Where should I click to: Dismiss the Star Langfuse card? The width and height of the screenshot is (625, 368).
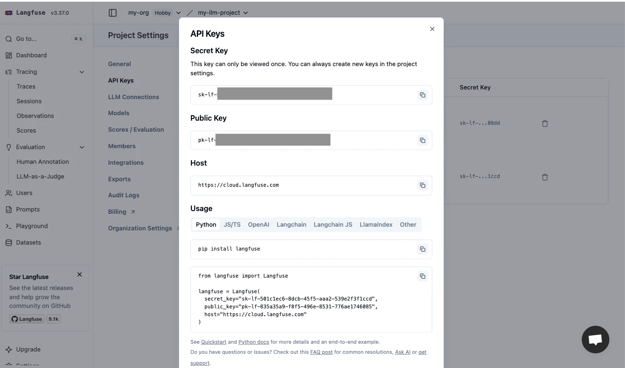[x=80, y=274]
